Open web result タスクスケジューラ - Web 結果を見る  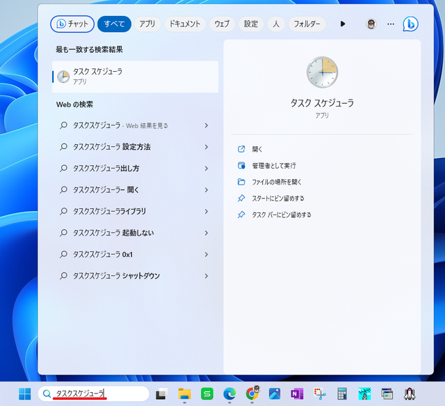click(135, 125)
